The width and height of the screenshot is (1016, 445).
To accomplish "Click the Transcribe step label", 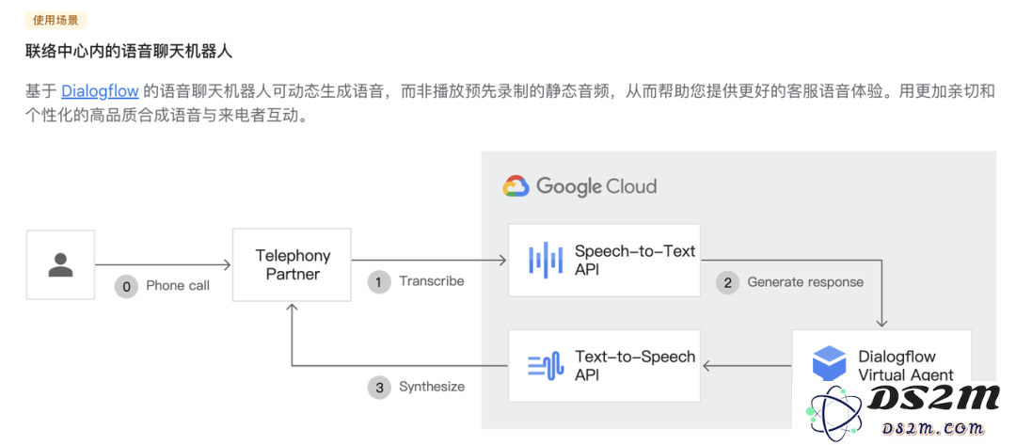I will 432,281.
